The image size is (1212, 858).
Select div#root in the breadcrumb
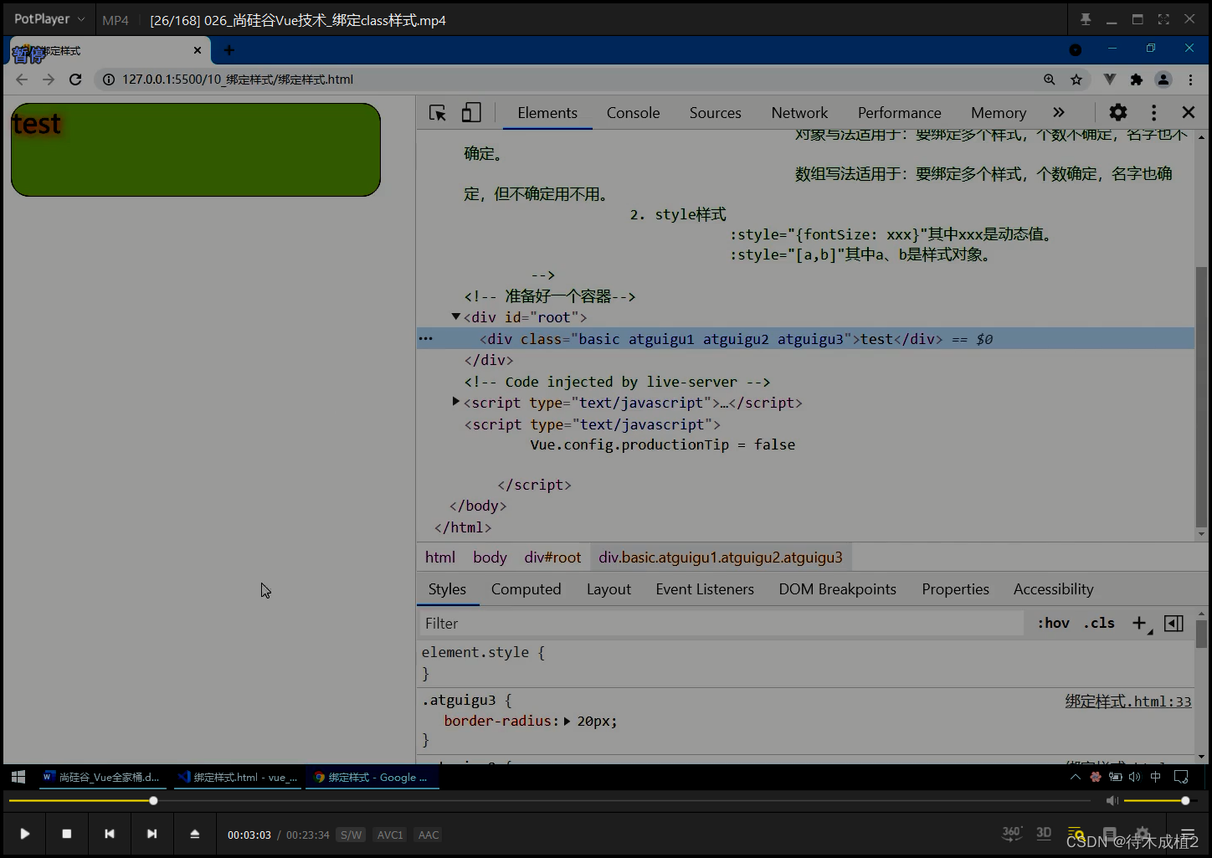pyautogui.click(x=552, y=557)
